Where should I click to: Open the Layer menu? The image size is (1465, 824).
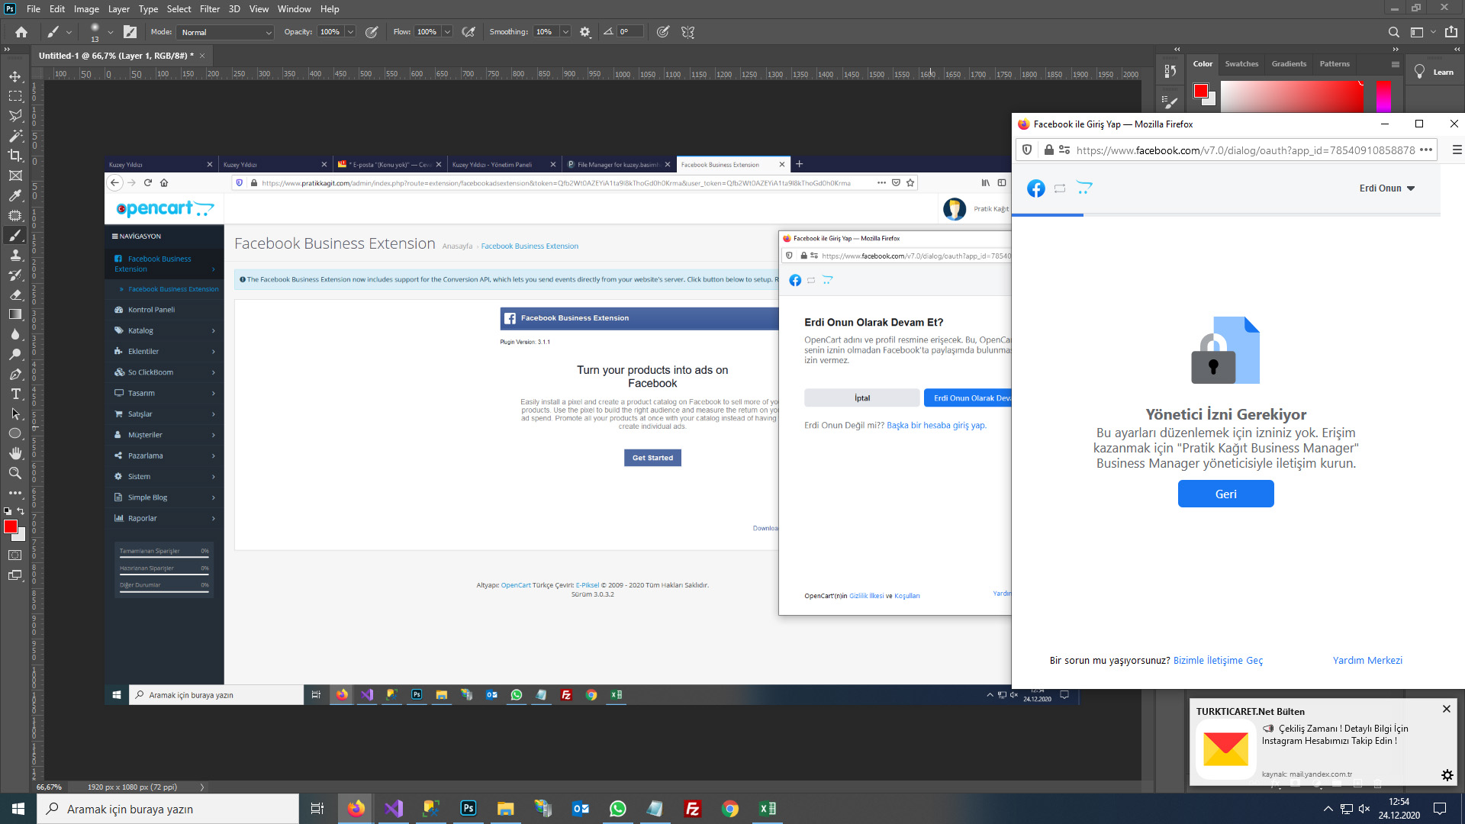pyautogui.click(x=118, y=9)
